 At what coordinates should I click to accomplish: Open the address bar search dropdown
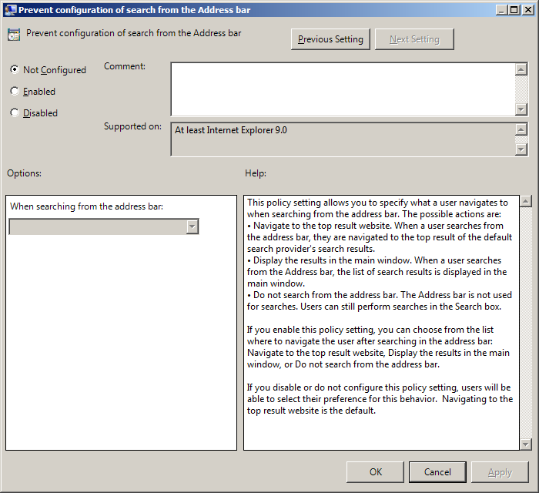coord(192,226)
